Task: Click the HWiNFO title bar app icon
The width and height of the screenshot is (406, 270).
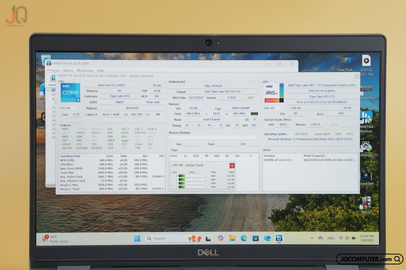Action: (x=49, y=63)
